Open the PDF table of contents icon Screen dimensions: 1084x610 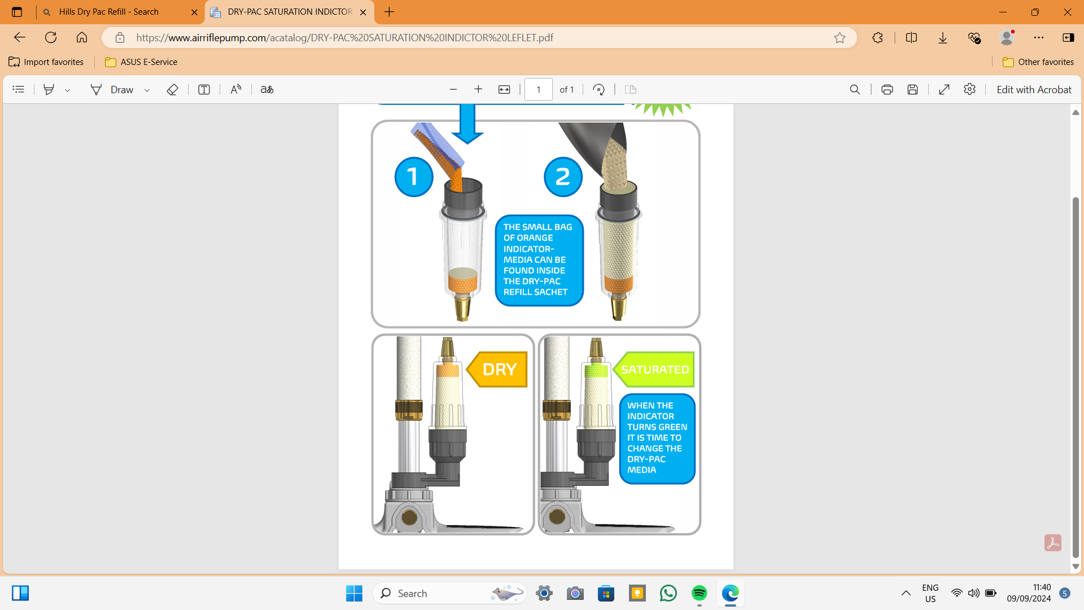pos(18,89)
